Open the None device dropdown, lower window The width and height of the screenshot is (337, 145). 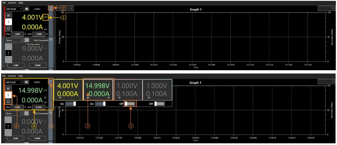[14, 113]
